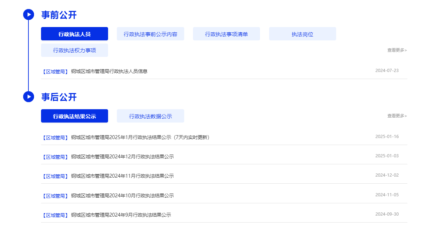Open the 行政执法数据公示 tab
440x230 pixels.
click(151, 116)
